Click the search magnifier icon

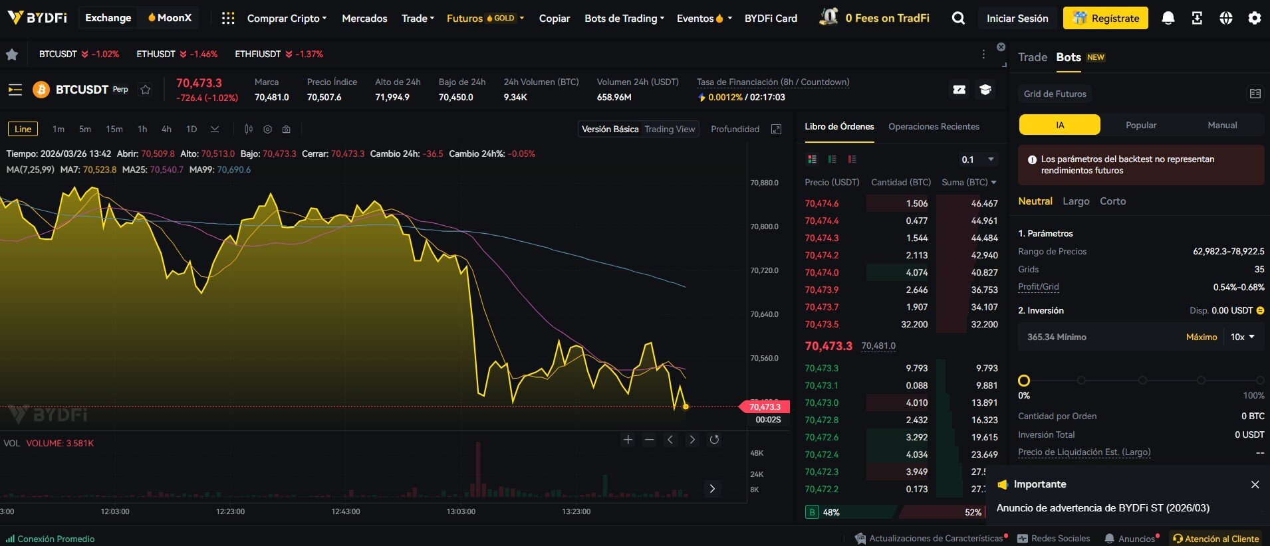pyautogui.click(x=958, y=19)
